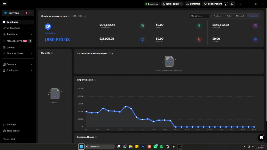Open Notion from the taskbar

pyautogui.click(x=168, y=147)
